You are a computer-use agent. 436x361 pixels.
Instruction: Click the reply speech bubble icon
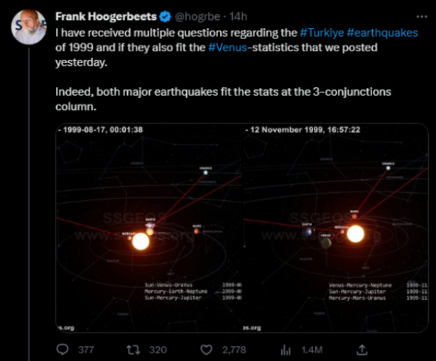(x=62, y=350)
